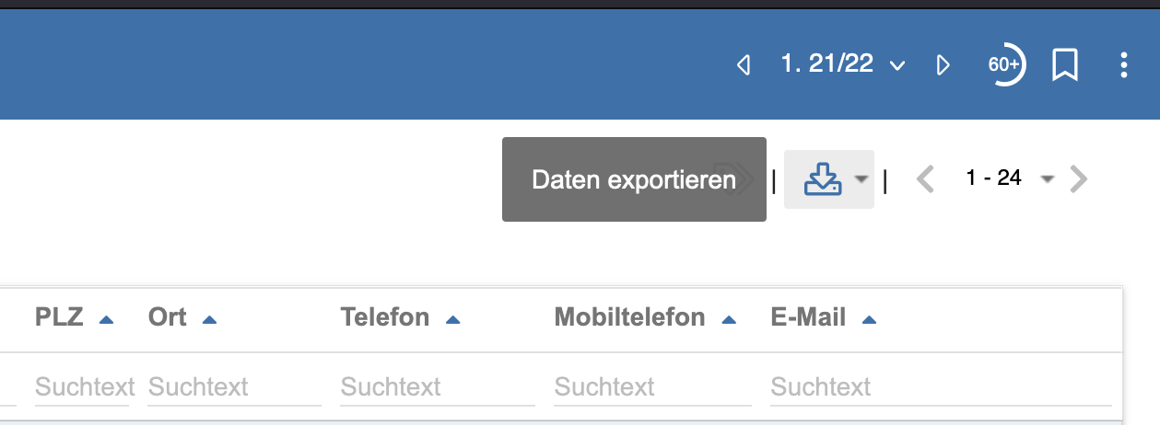Go to previous page of results
This screenshot has height=425, width=1160.
926,179
